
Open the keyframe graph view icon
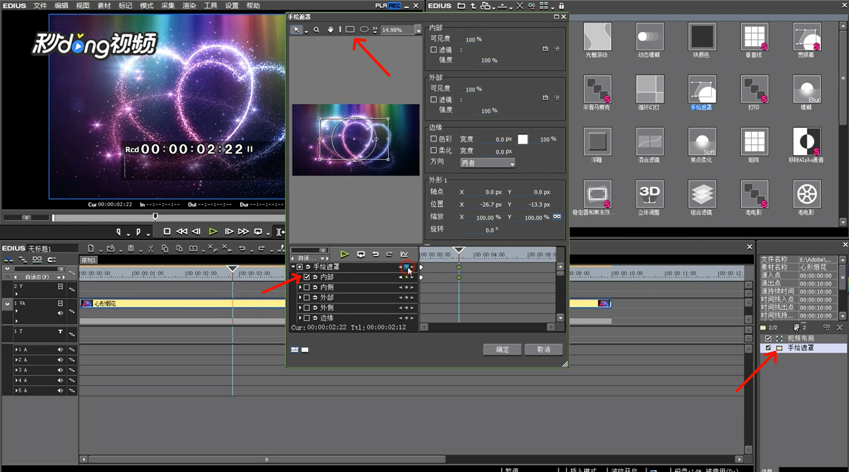coord(404,254)
